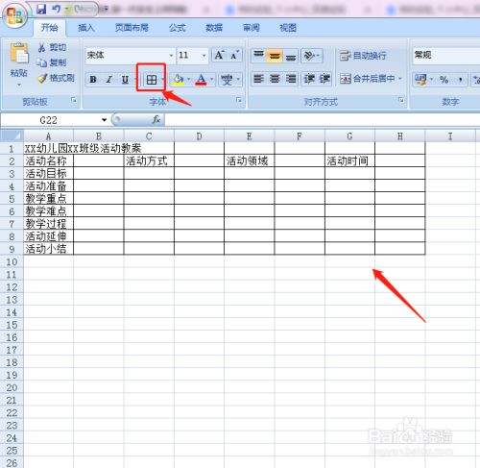Undo the last action
Viewport: 480px width, 468px height.
tap(57, 9)
